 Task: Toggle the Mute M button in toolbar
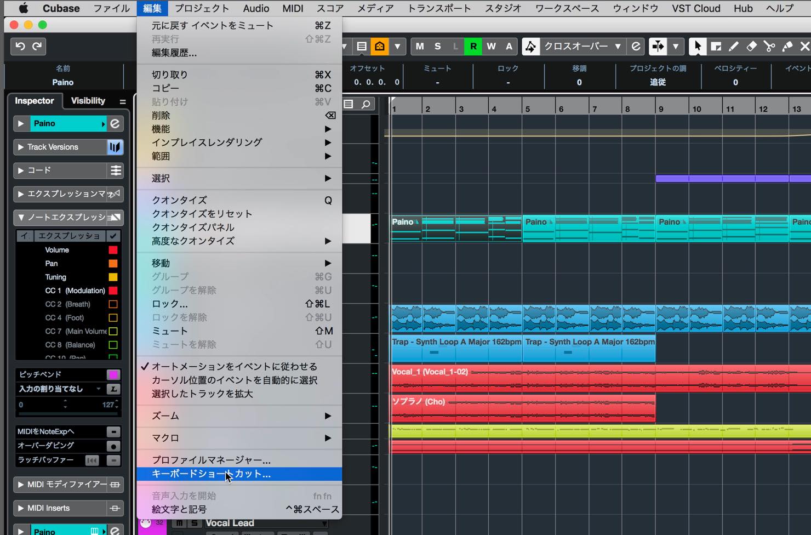pyautogui.click(x=420, y=47)
